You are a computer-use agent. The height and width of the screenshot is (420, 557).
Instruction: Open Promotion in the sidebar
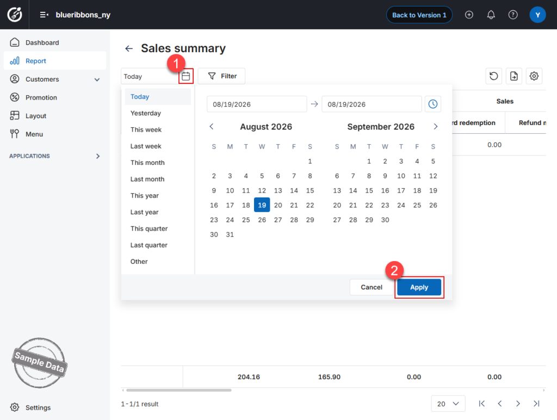click(x=55, y=97)
